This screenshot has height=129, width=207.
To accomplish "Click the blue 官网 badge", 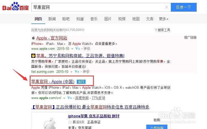I will click(81, 82).
